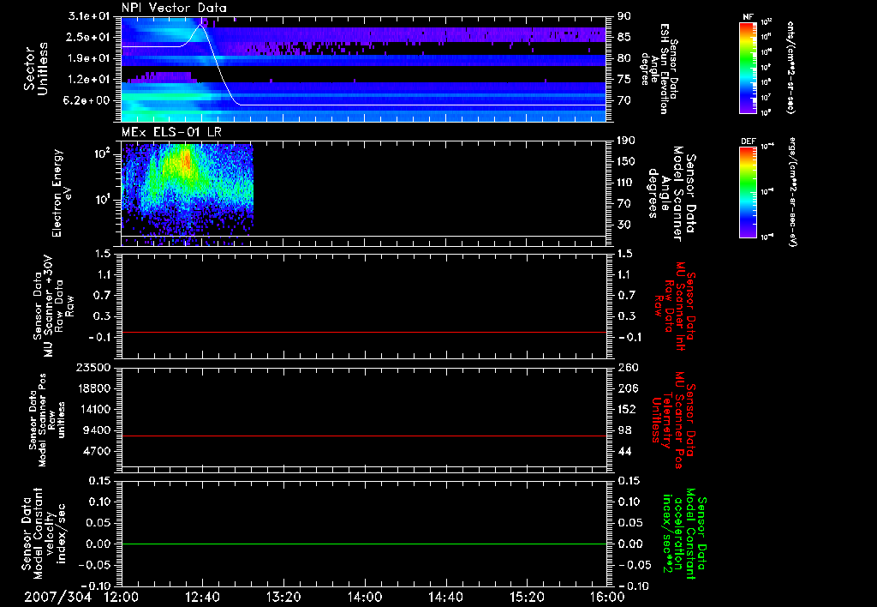Image resolution: width=877 pixels, height=607 pixels.
Task: Click the "80" sun elevation tick label
Action: [624, 58]
